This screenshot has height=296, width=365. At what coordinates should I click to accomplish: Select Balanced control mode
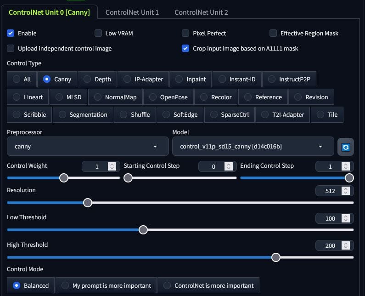click(31, 285)
